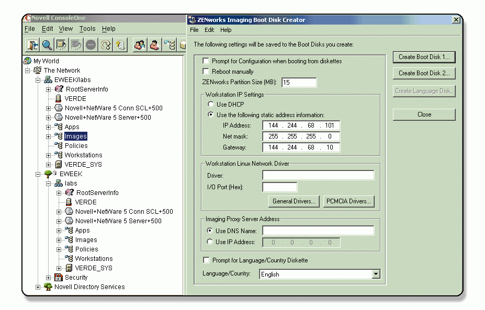Open Help menu in Boot Disk Creator
485x310 pixels.
pos(226,30)
